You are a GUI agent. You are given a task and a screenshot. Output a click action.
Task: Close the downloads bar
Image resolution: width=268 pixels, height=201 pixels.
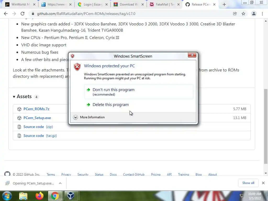(x=263, y=183)
